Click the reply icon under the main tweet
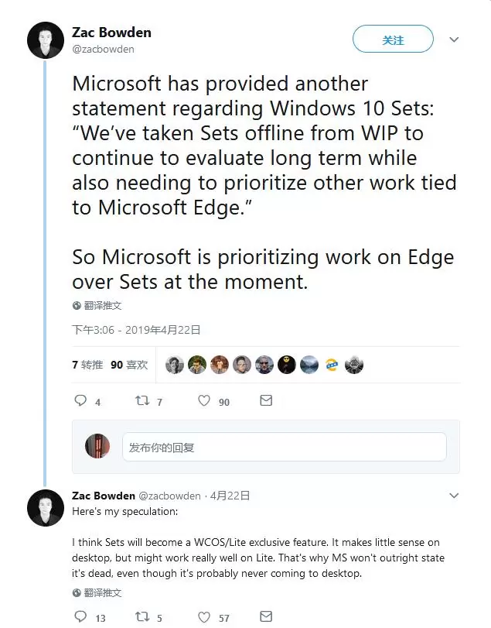 pos(80,401)
